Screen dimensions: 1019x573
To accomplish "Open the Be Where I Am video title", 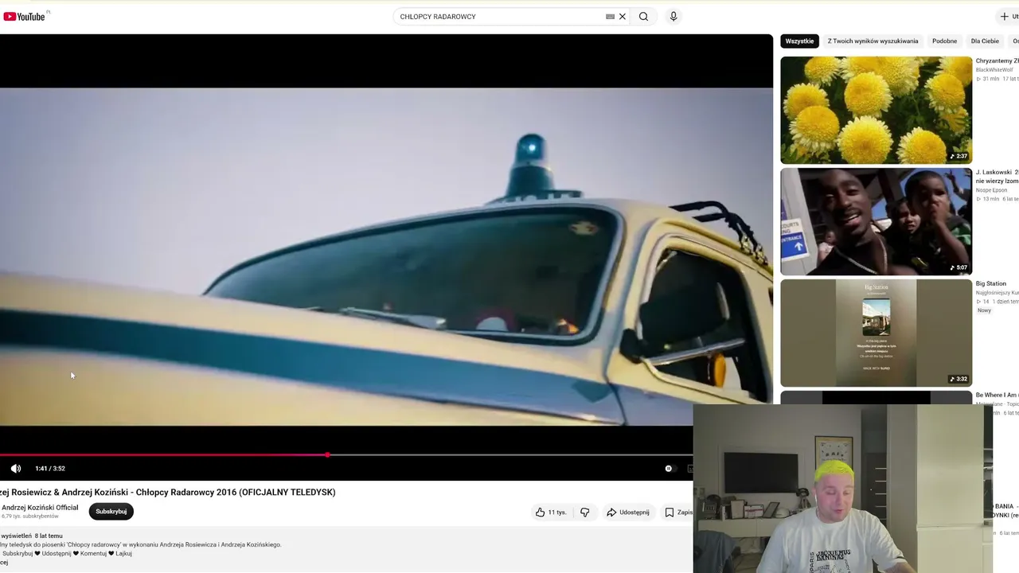I will [x=998, y=395].
